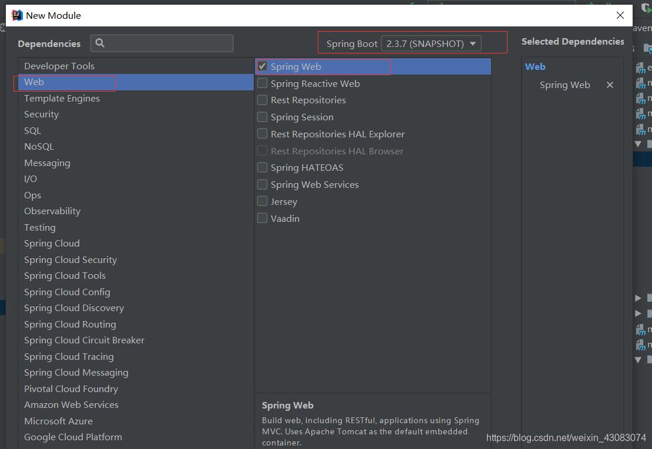Select the Spring Cloud category
This screenshot has height=449, width=652.
click(136, 244)
